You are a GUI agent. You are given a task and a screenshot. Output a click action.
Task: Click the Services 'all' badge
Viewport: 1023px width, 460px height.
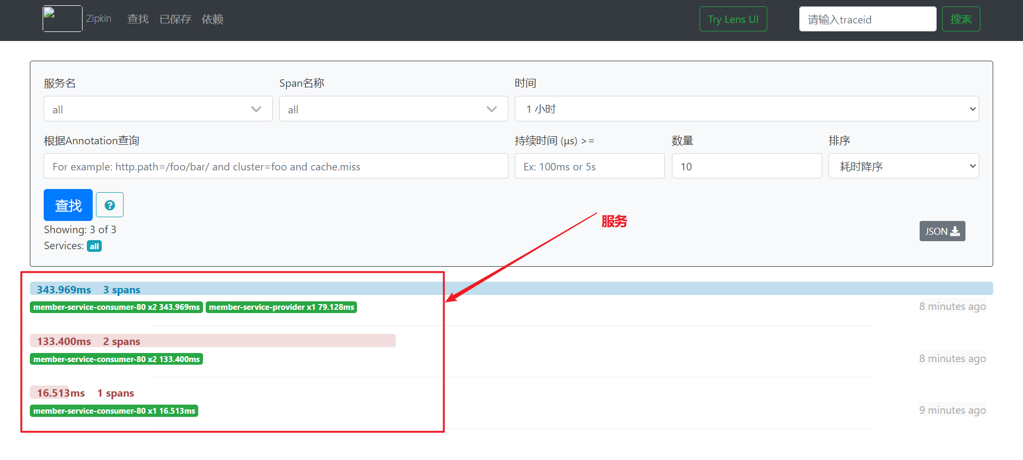point(94,246)
